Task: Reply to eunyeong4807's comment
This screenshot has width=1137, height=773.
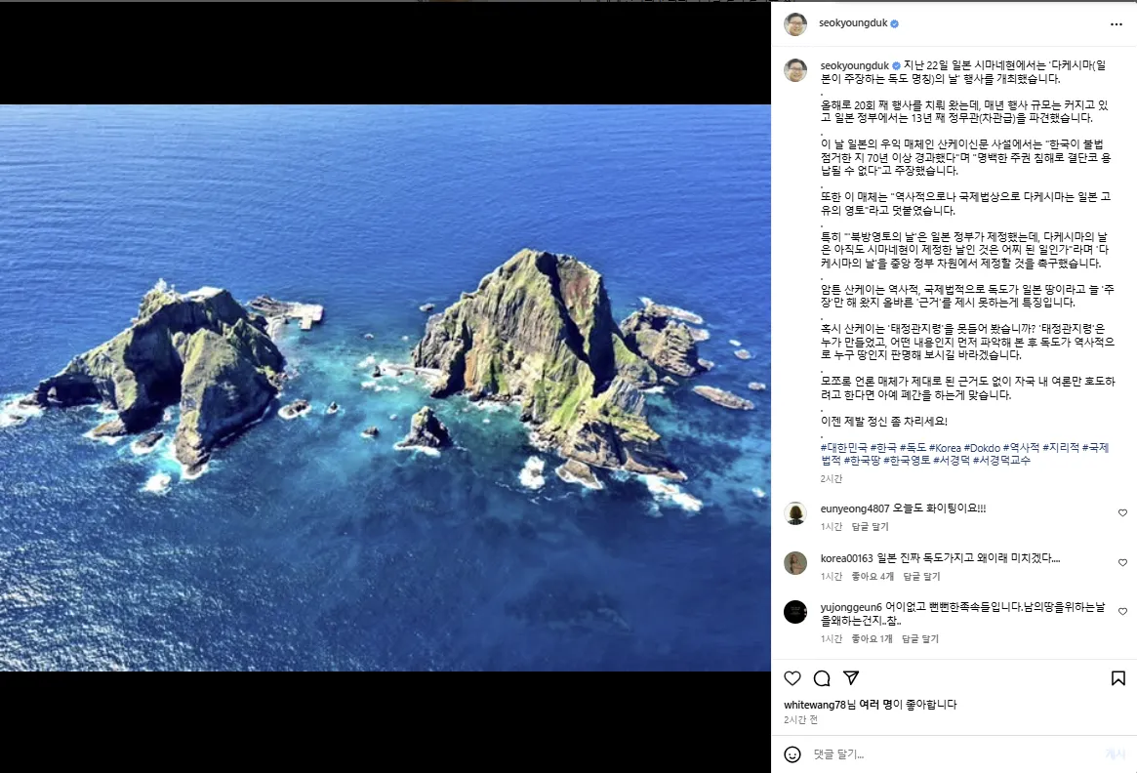Action: coord(870,526)
